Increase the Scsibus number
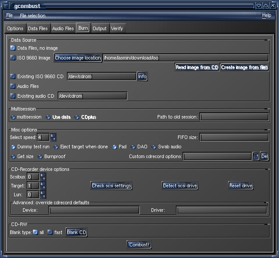Image resolution: width=279 pixels, height=258 pixels. click(43, 175)
